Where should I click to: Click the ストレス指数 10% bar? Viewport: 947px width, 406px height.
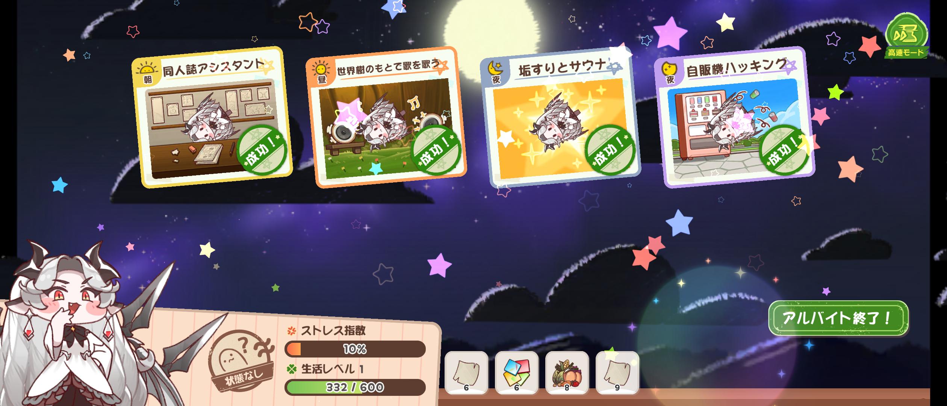point(355,349)
